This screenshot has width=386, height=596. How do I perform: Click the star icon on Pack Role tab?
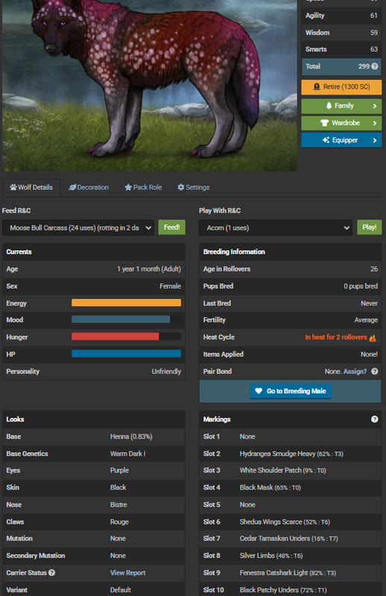click(x=128, y=188)
